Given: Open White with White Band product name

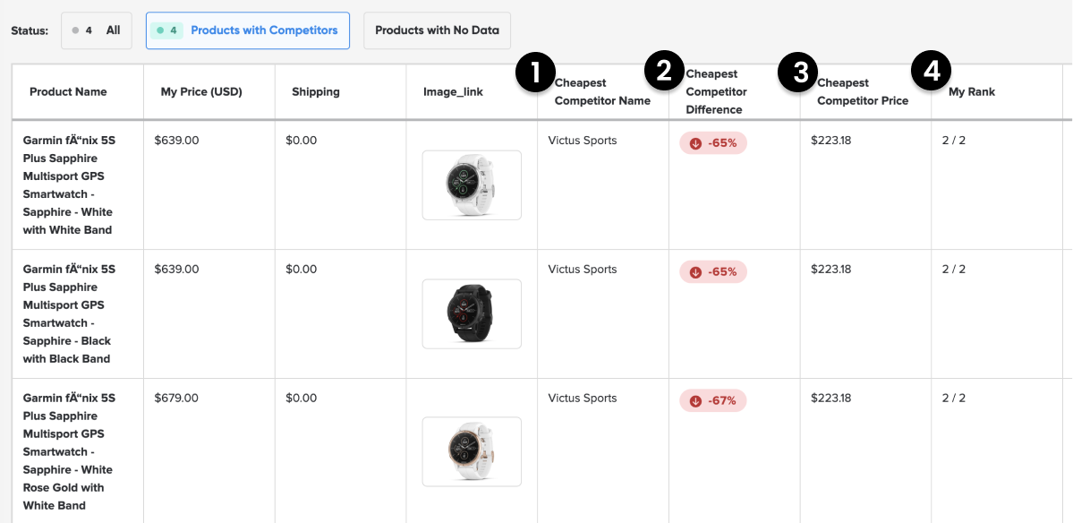Looking at the screenshot, I should pos(69,184).
